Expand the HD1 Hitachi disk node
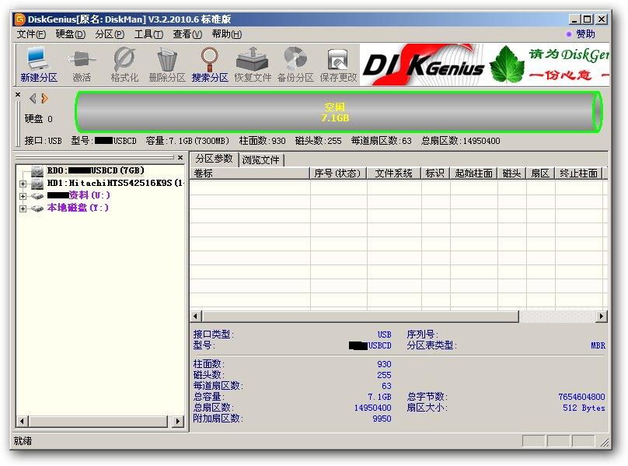The height and width of the screenshot is (466, 628). point(23,184)
